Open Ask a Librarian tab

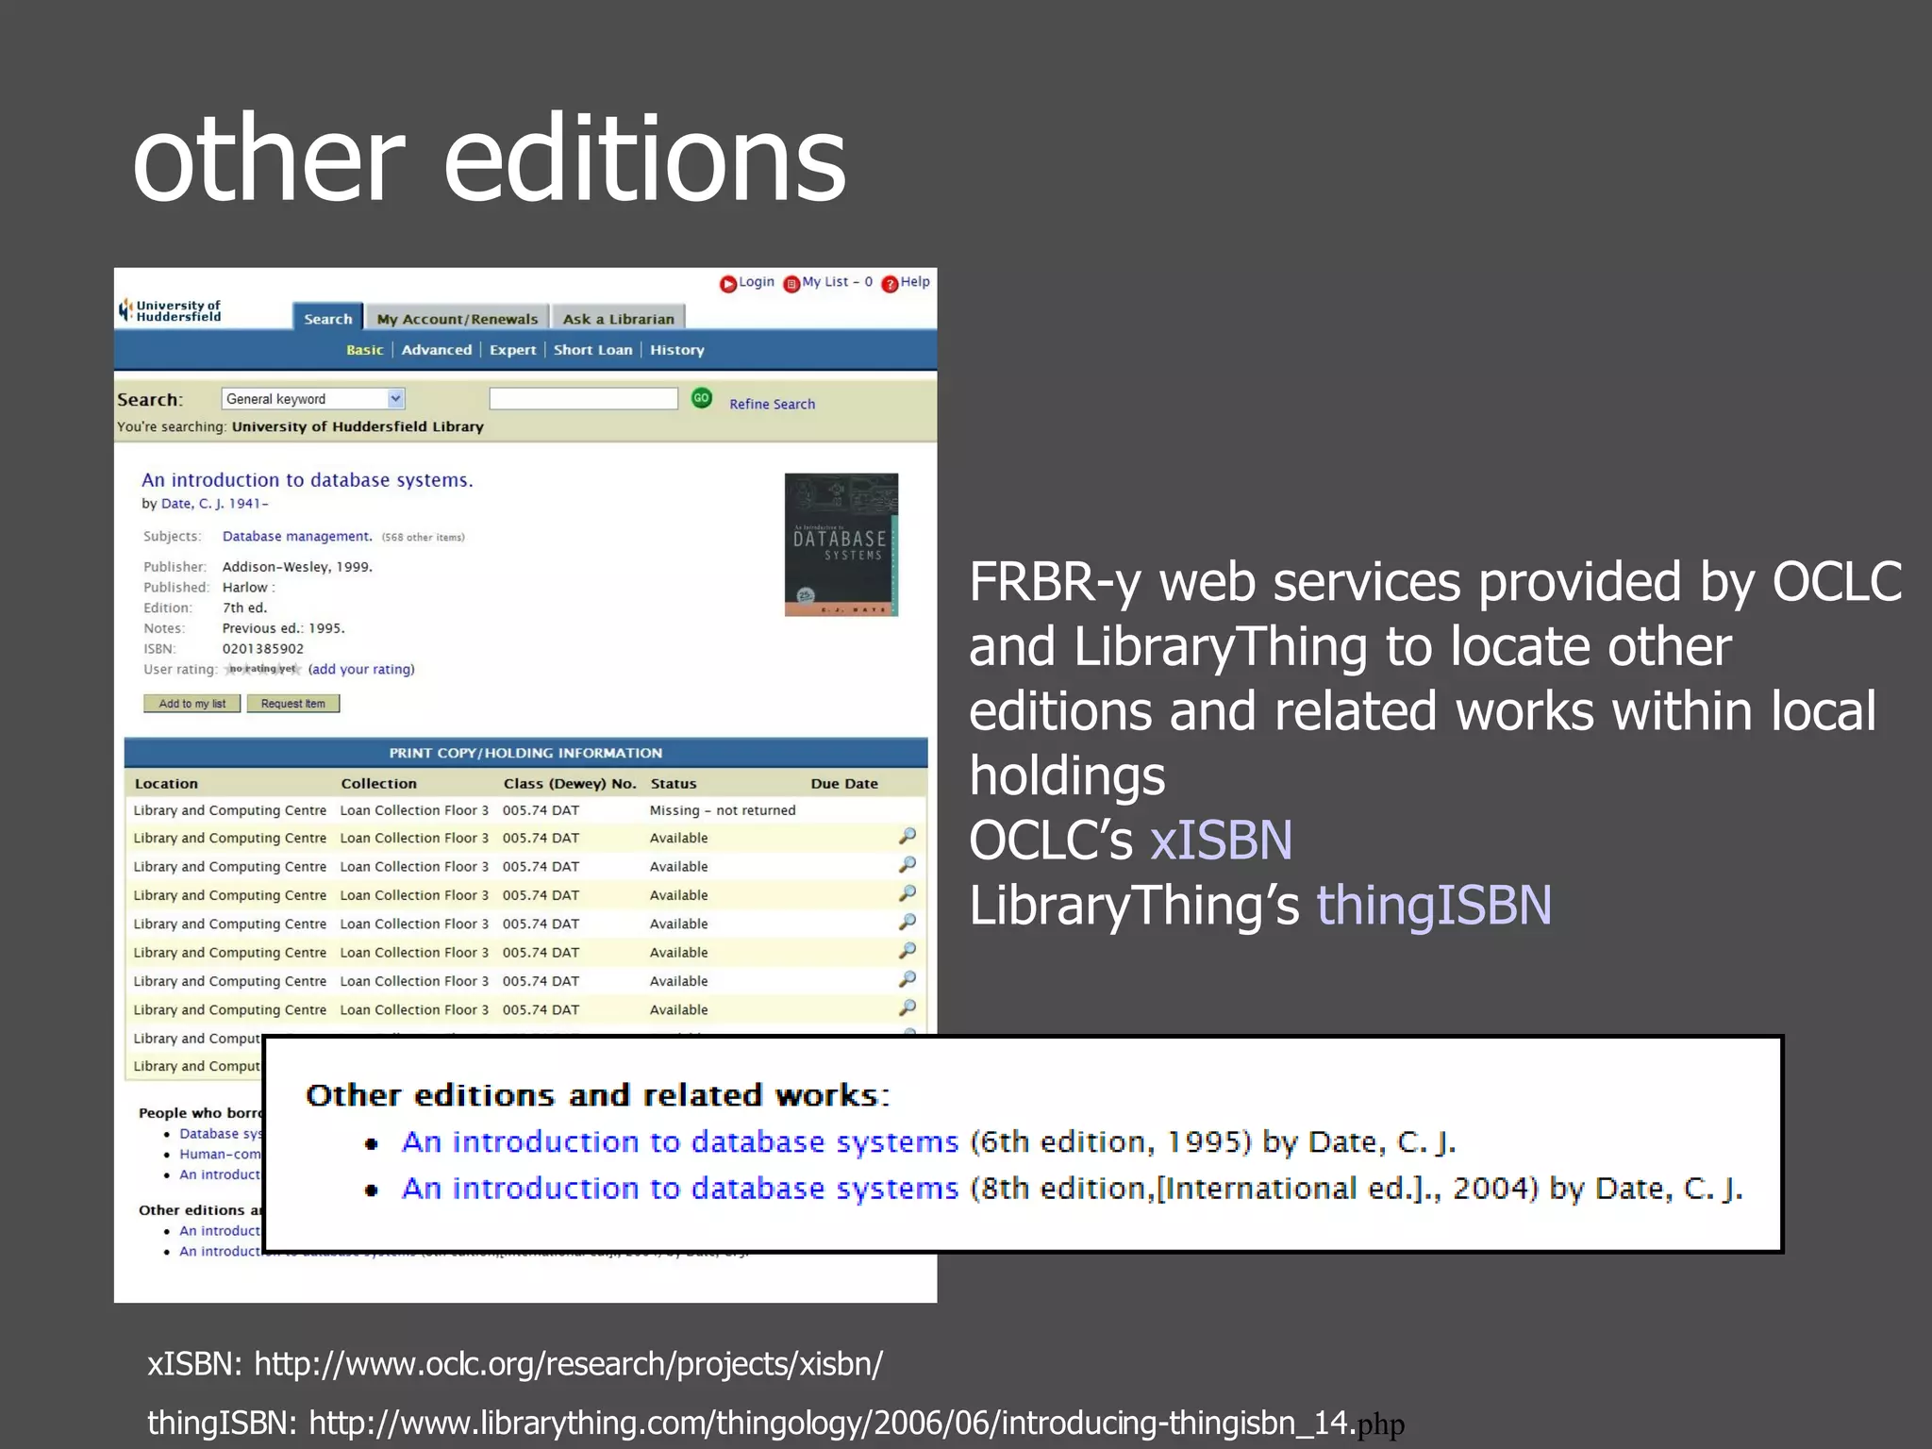[618, 319]
